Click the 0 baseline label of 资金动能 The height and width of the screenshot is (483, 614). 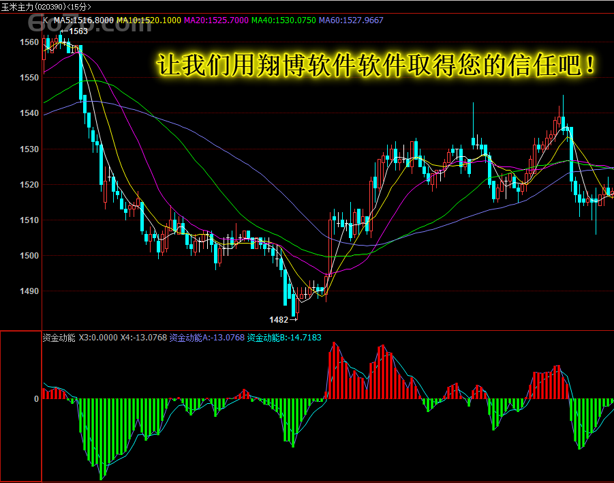pyautogui.click(x=36, y=398)
